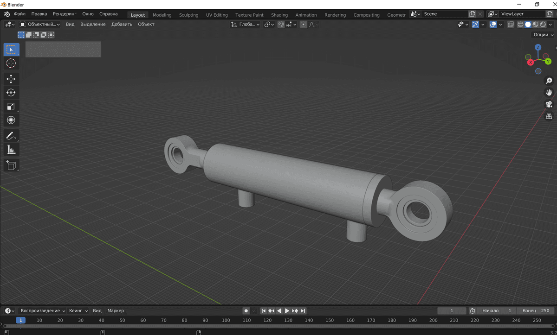
Task: Switch to the Sculpting workspace tab
Action: 189,15
